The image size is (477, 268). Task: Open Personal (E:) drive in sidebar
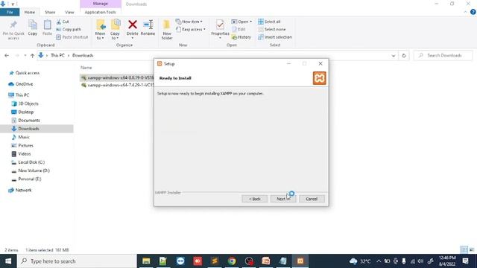[26, 179]
